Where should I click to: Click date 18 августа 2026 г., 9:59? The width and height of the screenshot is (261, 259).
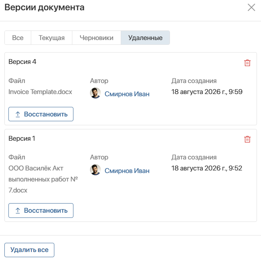[207, 92]
